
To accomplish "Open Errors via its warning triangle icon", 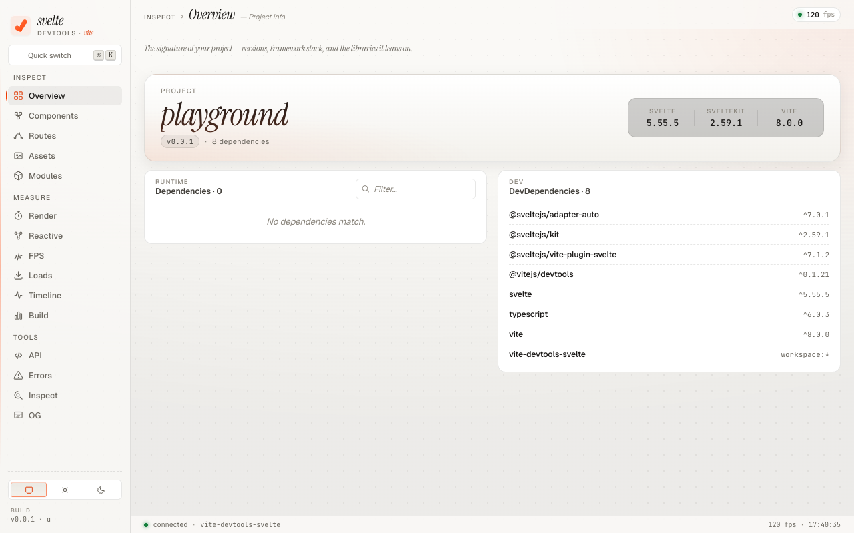I will pyautogui.click(x=18, y=376).
